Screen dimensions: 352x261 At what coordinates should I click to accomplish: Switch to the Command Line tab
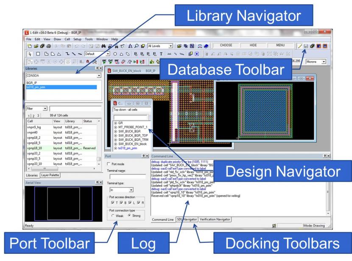click(163, 219)
